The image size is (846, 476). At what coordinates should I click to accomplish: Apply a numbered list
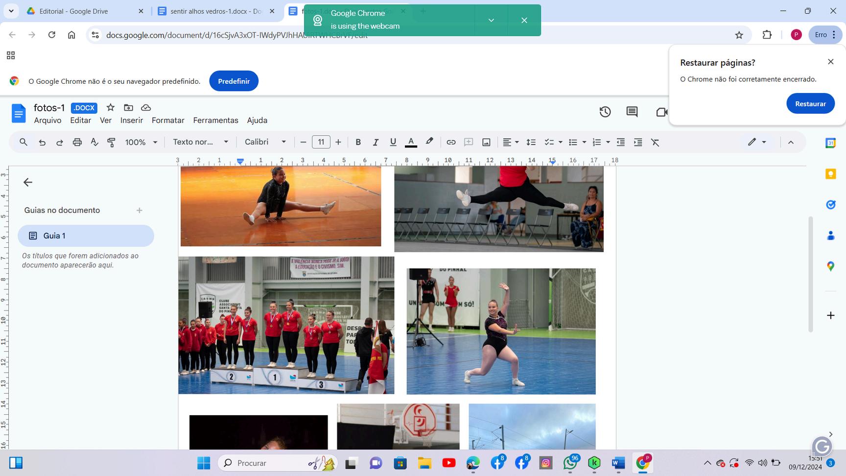pos(596,142)
